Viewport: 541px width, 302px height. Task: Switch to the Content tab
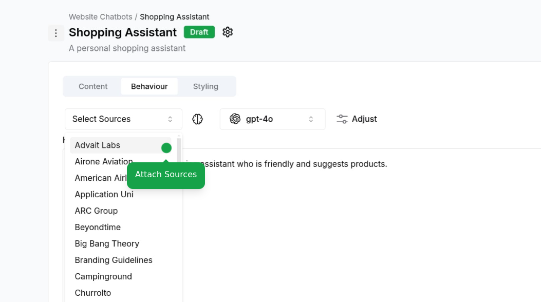[x=93, y=86]
